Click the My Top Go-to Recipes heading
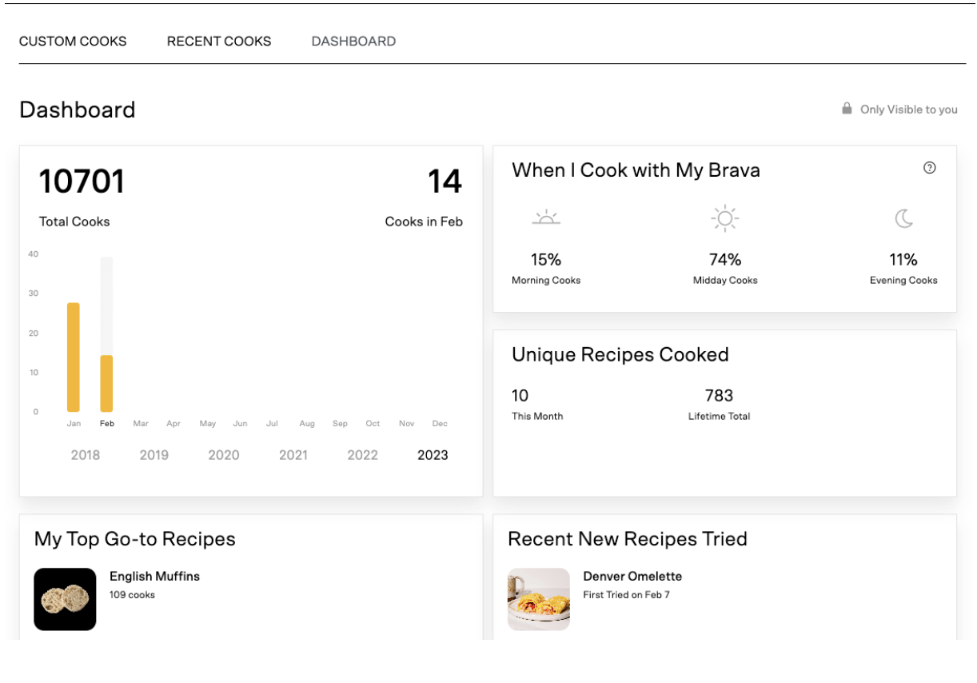Viewport: 977px width, 683px height. (x=134, y=540)
